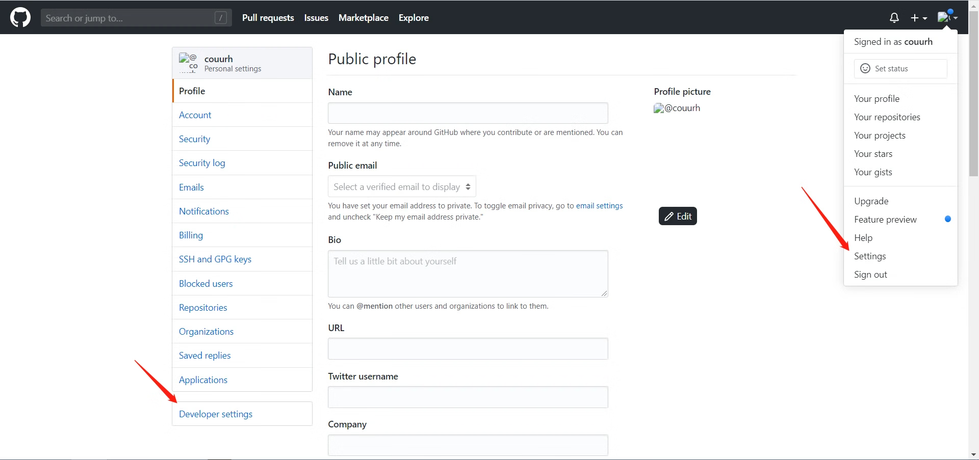Click into the Bio text area
979x460 pixels.
(468, 274)
